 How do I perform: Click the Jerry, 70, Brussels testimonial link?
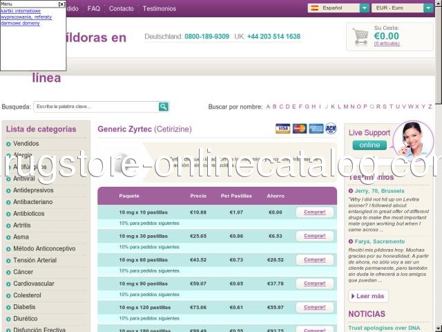click(379, 191)
